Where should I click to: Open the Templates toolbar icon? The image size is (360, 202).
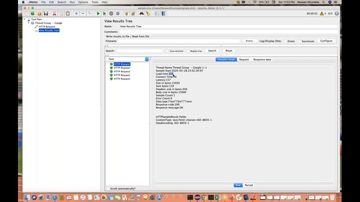[33, 13]
